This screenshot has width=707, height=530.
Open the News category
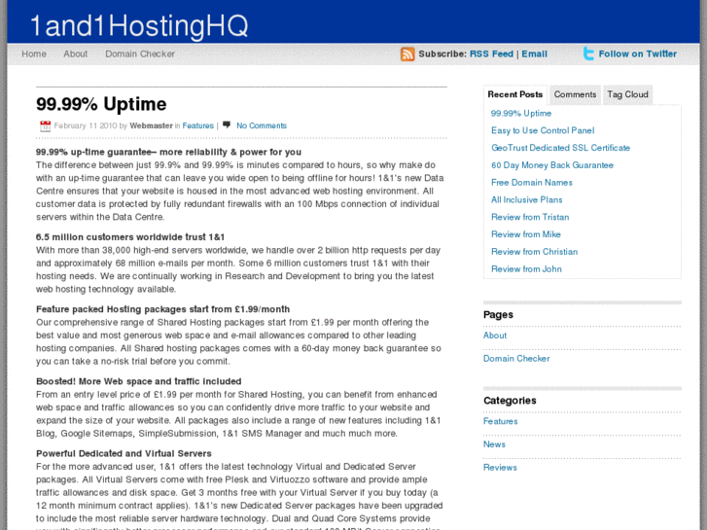point(494,443)
